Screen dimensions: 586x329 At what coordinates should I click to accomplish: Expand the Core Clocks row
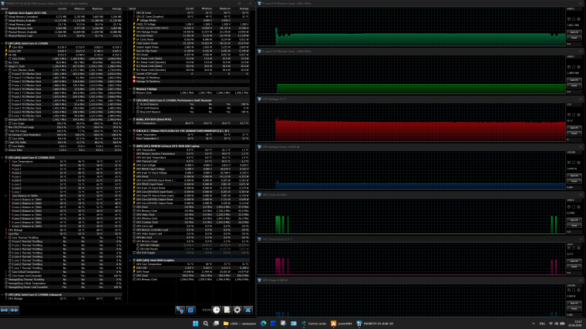click(x=6, y=59)
